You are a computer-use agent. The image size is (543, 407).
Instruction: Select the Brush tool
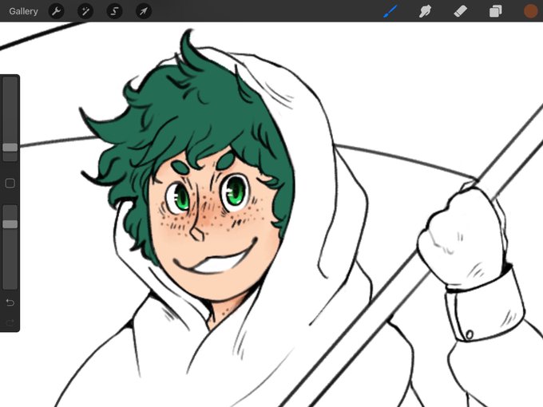click(390, 11)
